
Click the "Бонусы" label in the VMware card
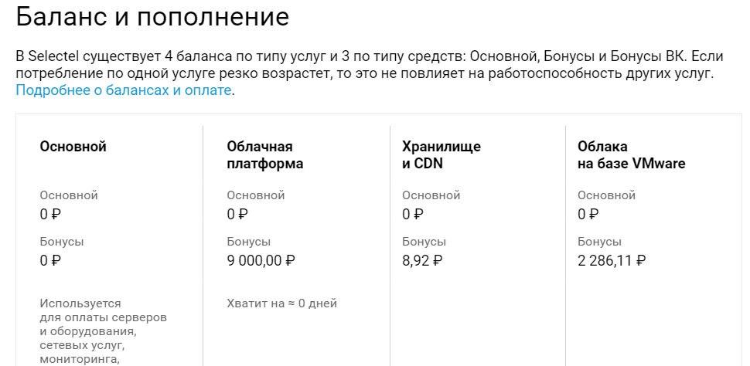(599, 242)
